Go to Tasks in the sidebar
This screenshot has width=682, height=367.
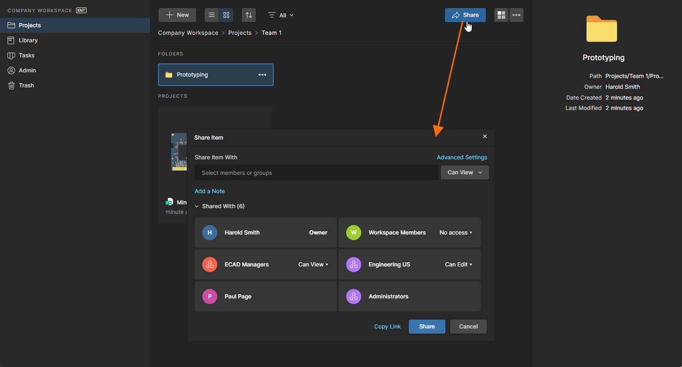[x=75, y=55]
